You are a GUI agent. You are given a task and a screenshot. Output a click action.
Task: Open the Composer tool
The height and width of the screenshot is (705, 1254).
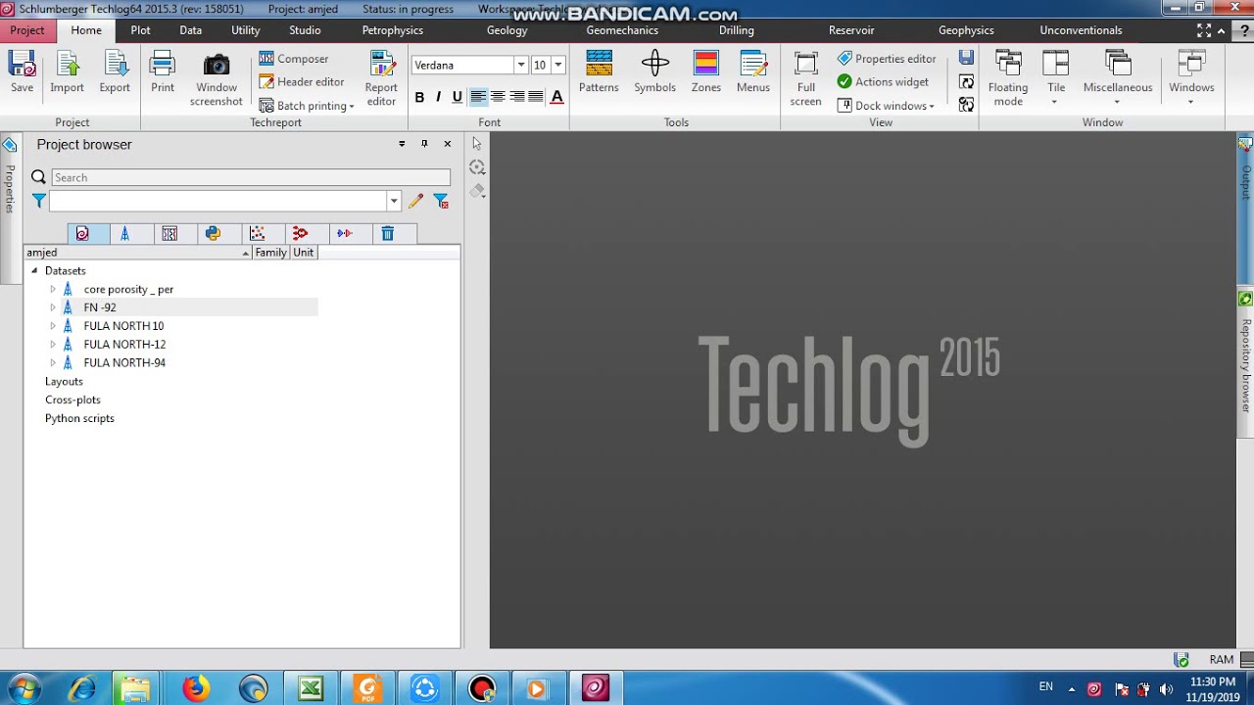(x=294, y=59)
